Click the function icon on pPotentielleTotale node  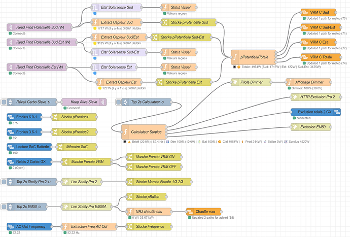point(235,57)
